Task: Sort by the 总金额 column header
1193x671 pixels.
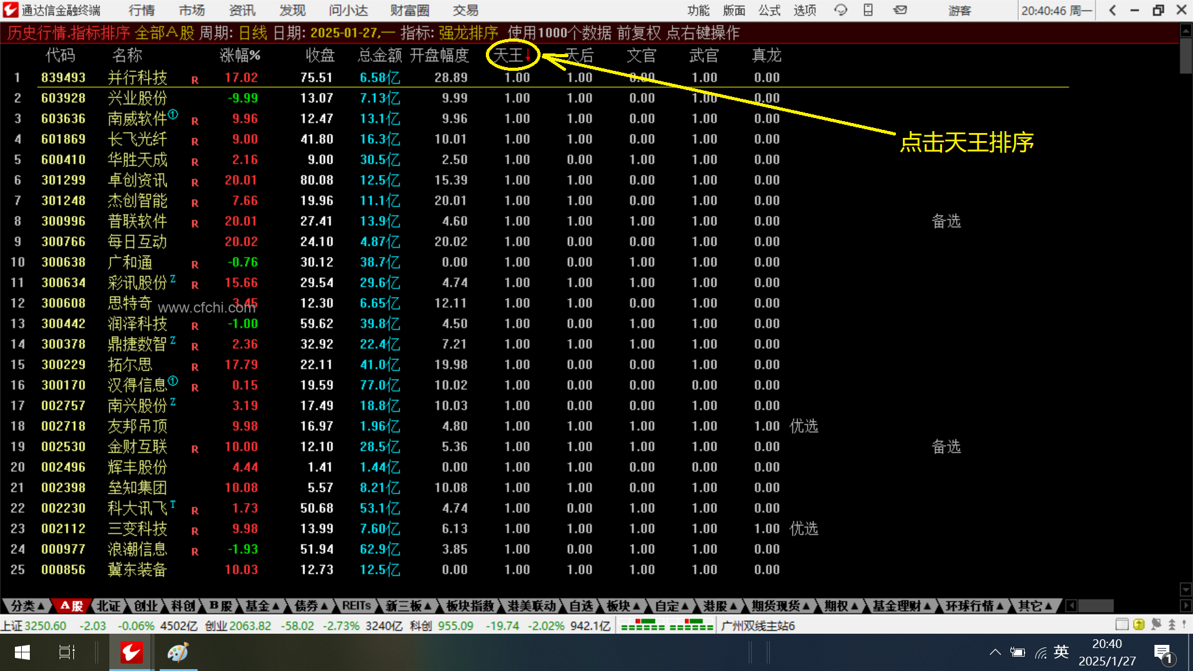Action: pos(380,55)
